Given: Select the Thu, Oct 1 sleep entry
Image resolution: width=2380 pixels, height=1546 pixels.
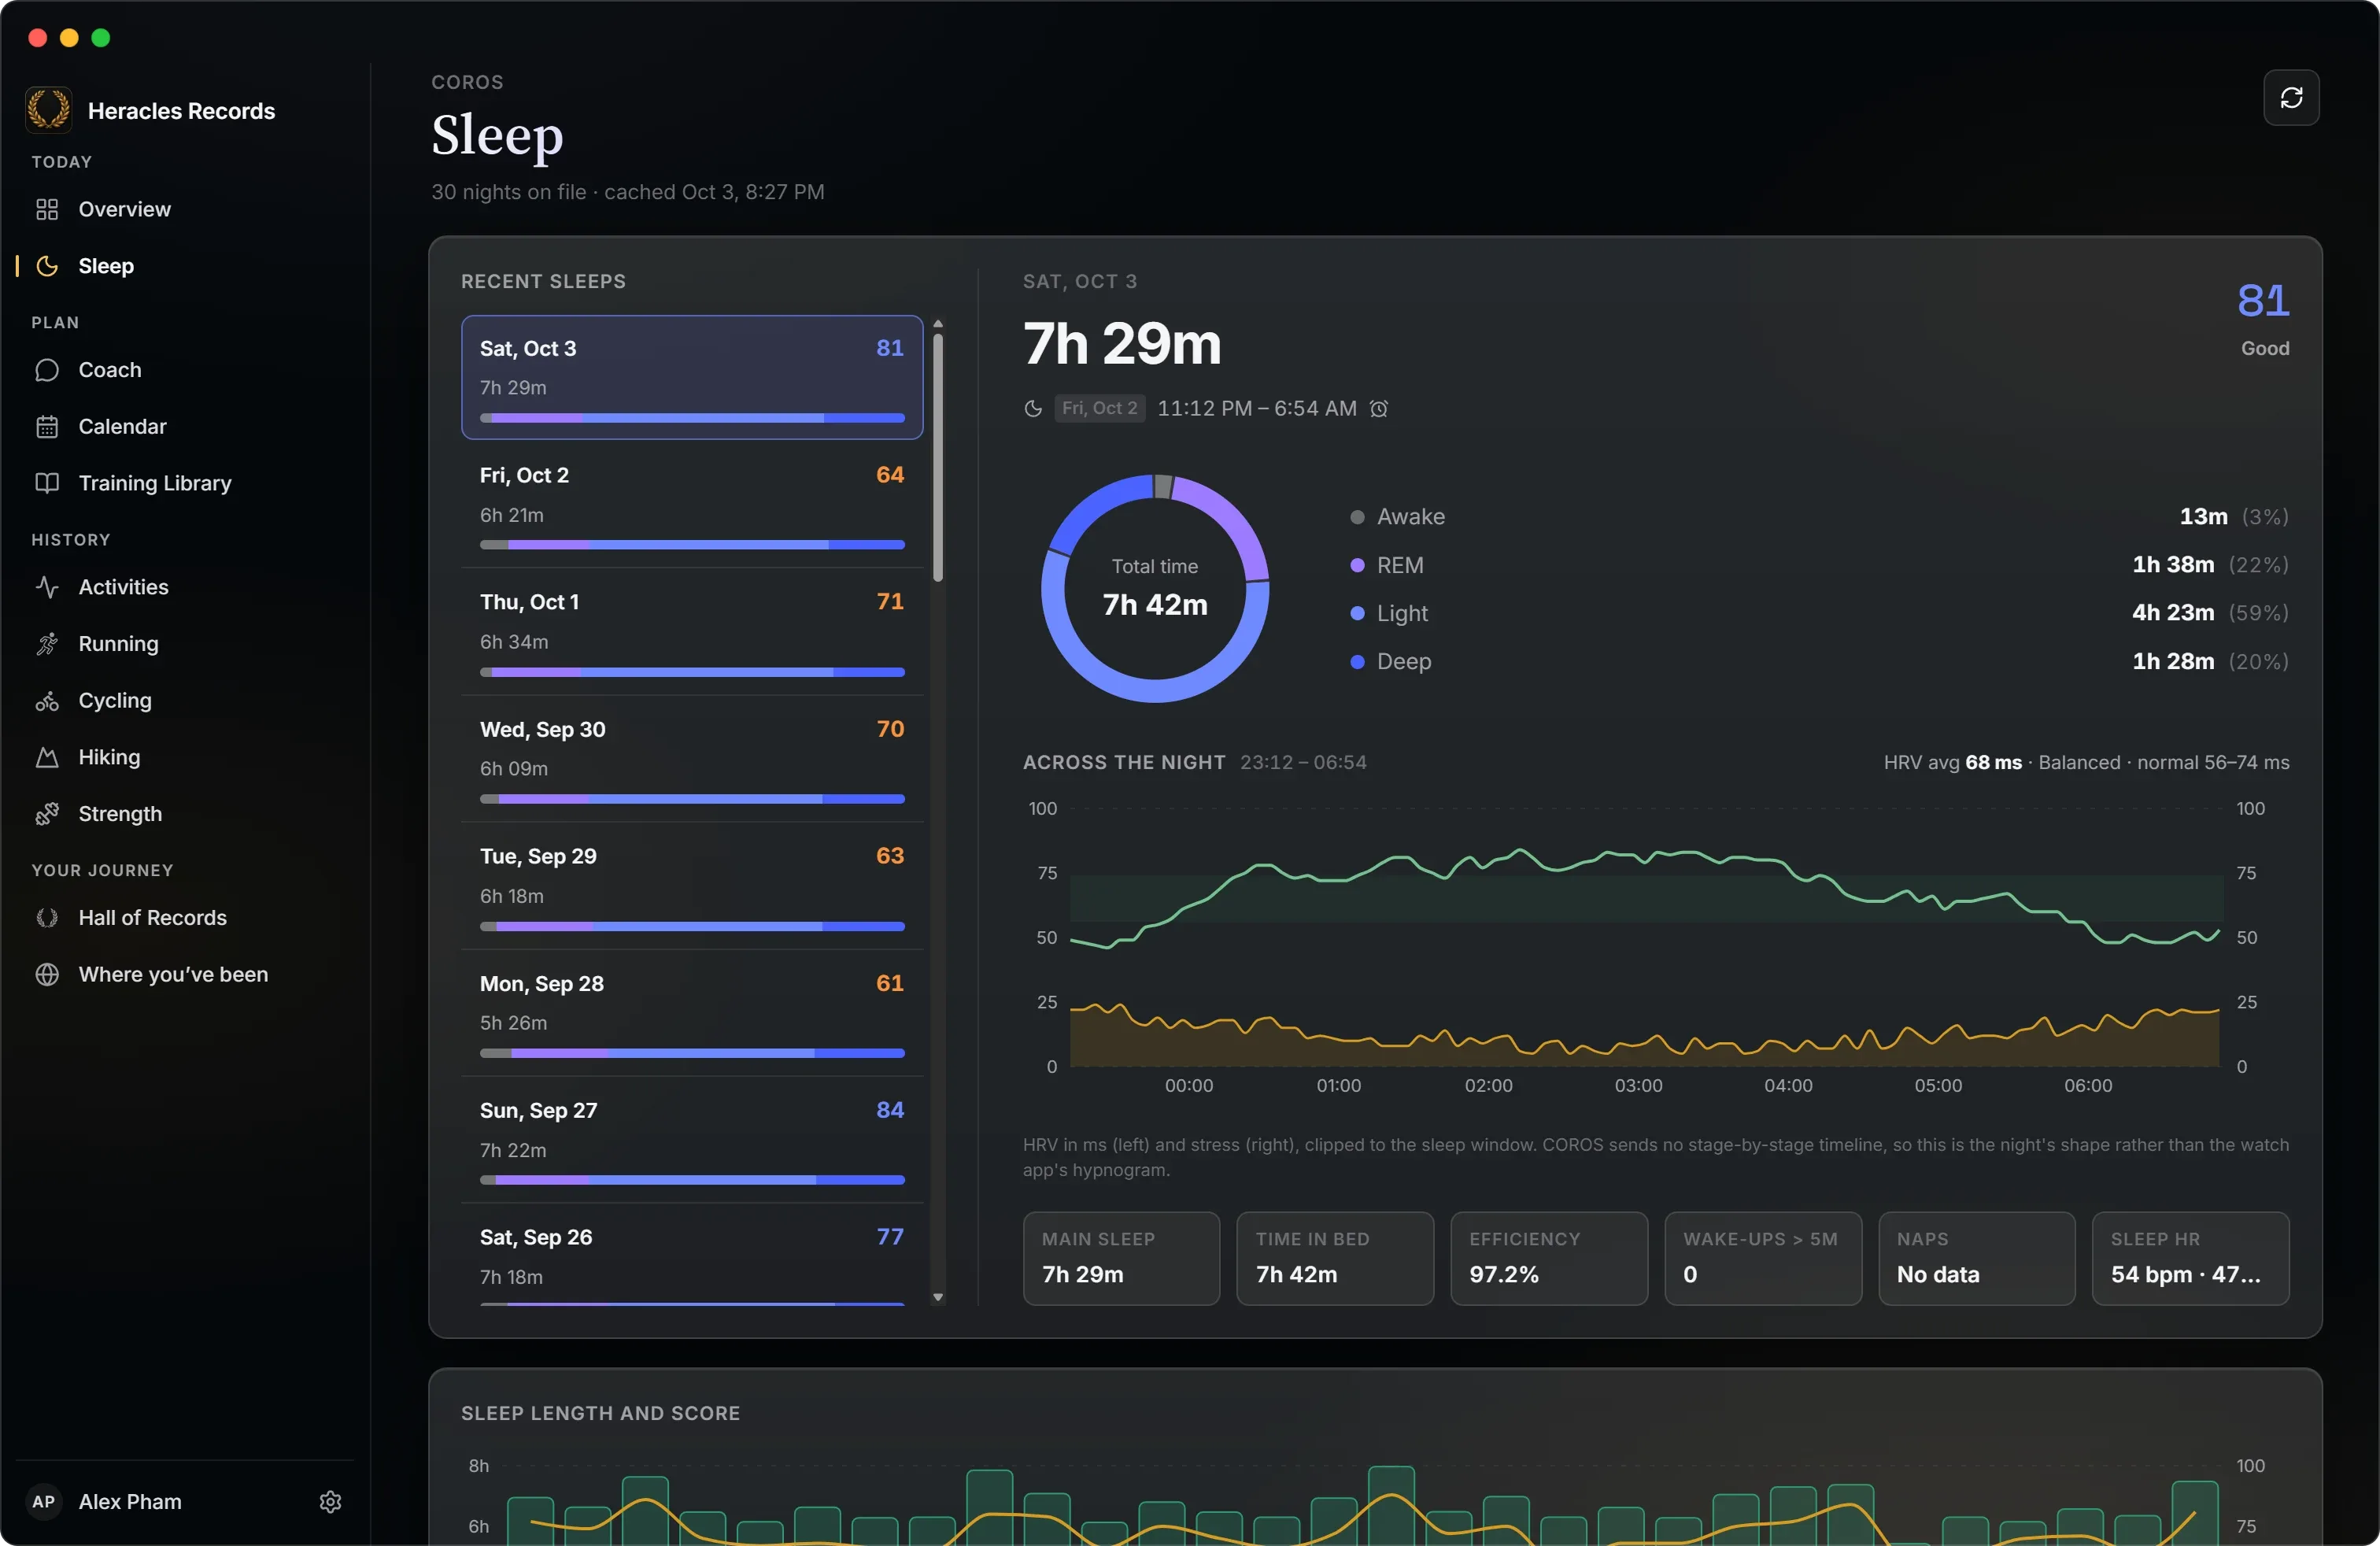Looking at the screenshot, I should (x=691, y=632).
